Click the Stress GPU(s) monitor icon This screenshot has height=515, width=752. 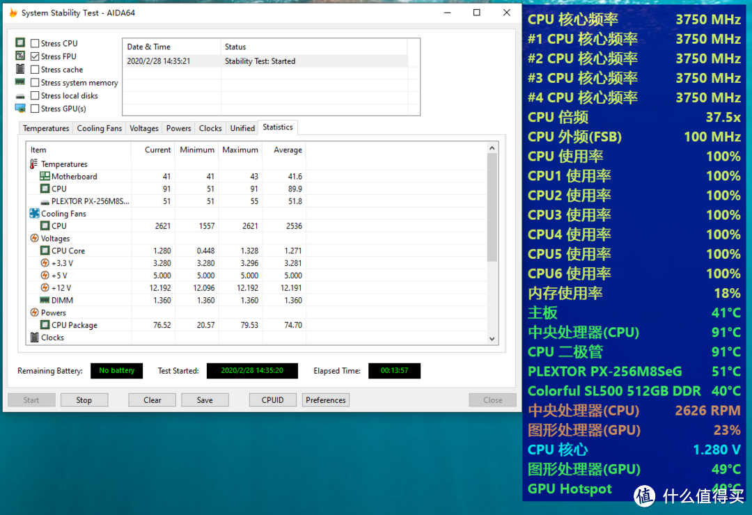click(x=20, y=109)
